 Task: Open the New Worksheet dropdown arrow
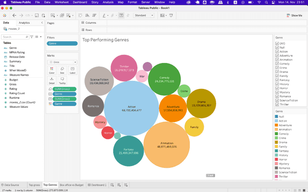[57, 16]
